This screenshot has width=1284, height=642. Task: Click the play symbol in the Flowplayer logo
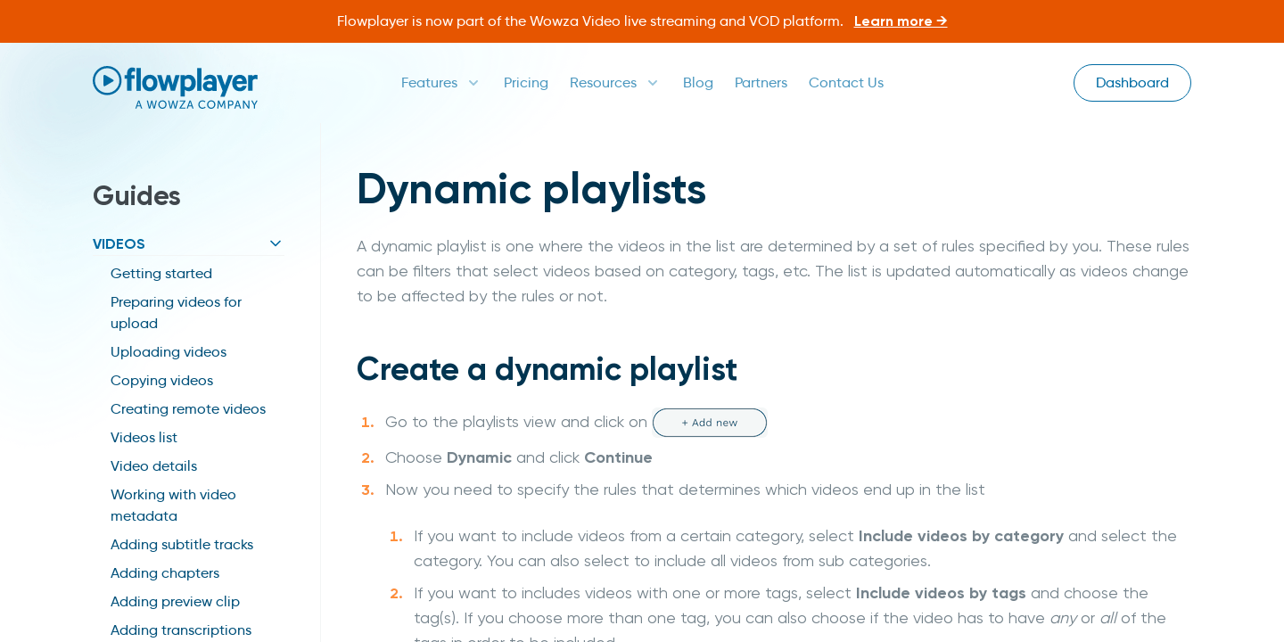point(106,78)
